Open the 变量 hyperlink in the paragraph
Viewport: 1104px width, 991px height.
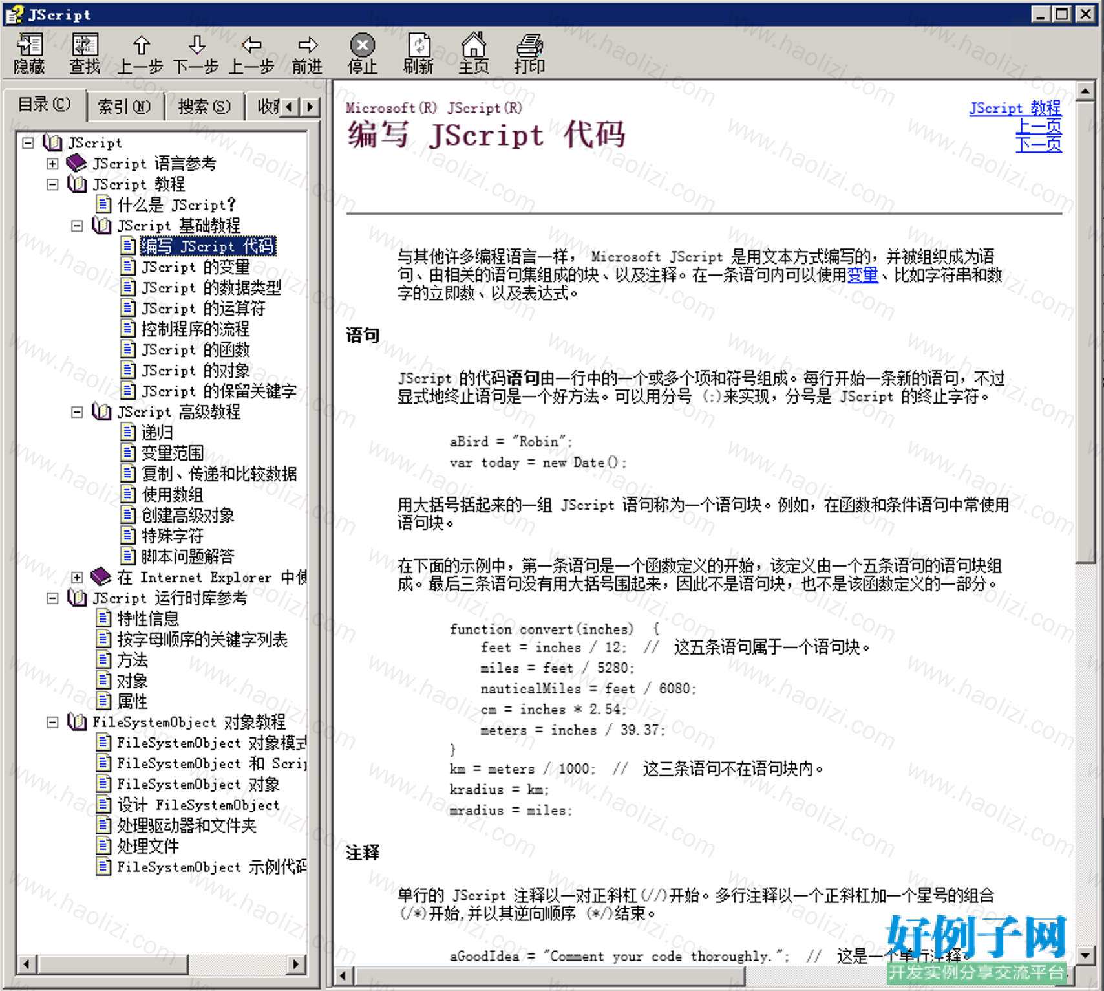tap(862, 275)
